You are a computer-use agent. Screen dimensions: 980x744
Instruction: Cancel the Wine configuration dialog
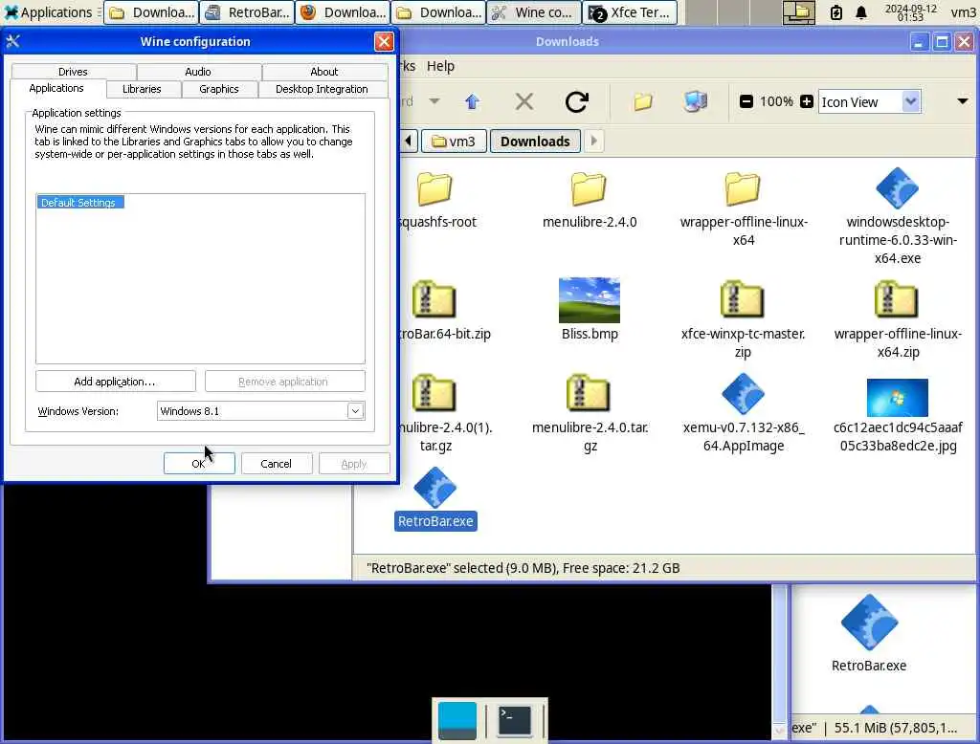click(276, 464)
